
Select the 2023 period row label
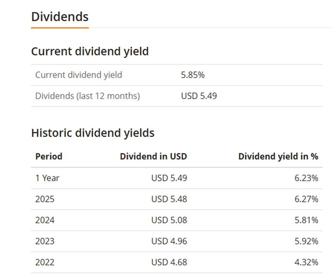[45, 241]
